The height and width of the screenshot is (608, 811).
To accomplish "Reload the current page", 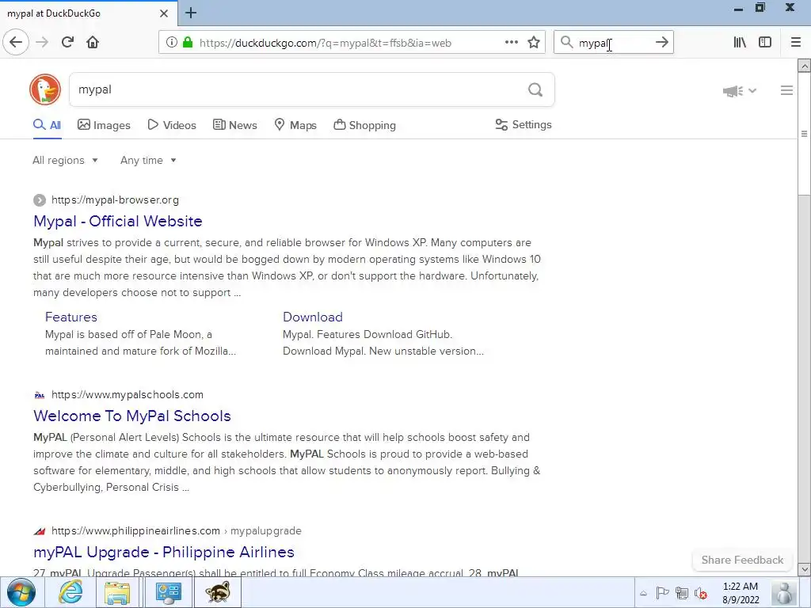I will [x=67, y=43].
